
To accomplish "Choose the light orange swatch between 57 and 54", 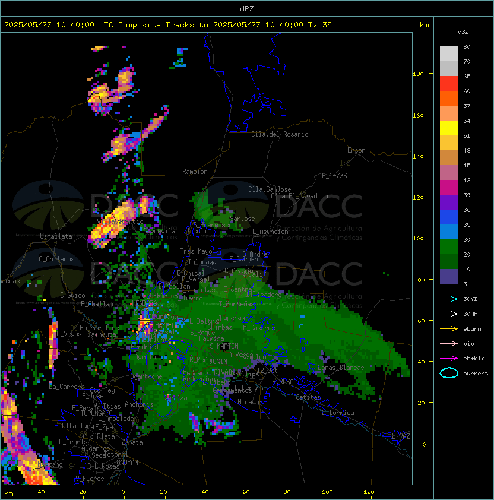I will pyautogui.click(x=449, y=113).
